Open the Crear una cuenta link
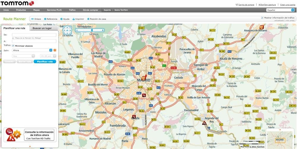This screenshot has width=297, height=149. point(287,5)
